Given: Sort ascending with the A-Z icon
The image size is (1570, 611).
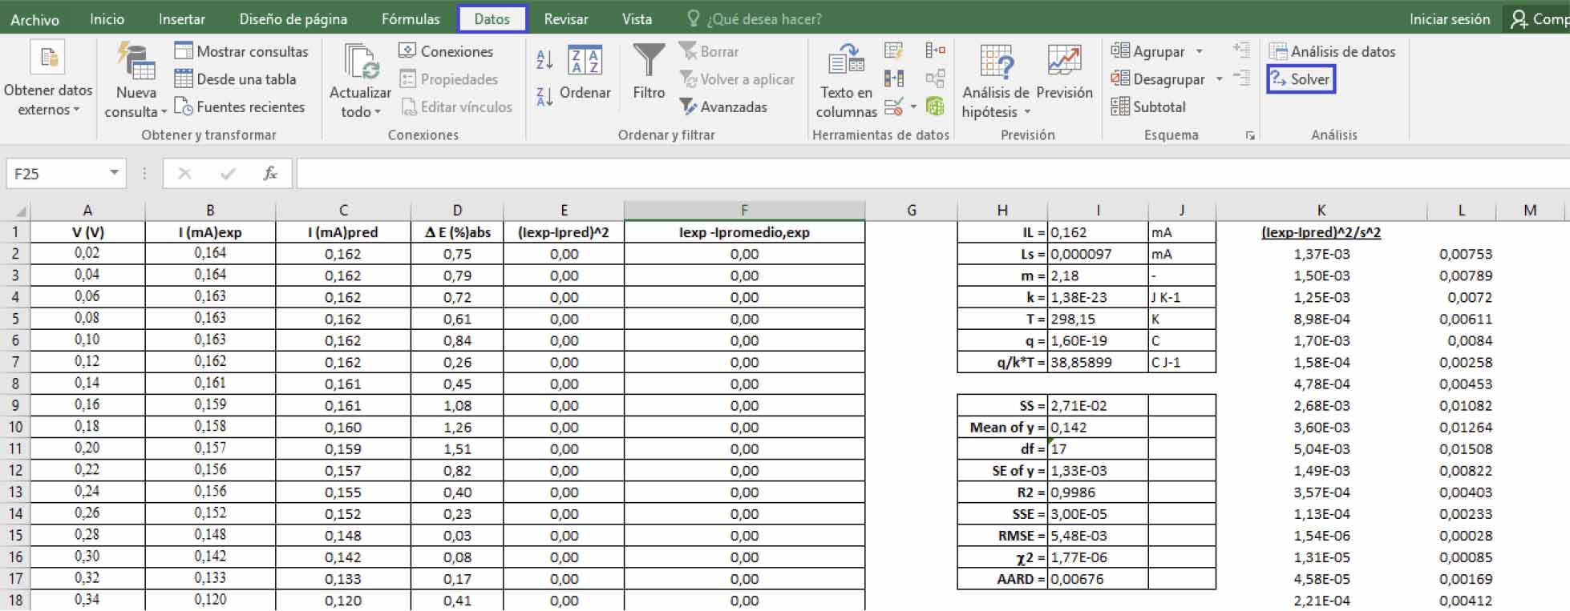Looking at the screenshot, I should click(544, 59).
